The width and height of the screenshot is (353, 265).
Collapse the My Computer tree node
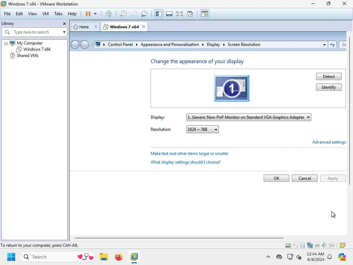[6, 43]
